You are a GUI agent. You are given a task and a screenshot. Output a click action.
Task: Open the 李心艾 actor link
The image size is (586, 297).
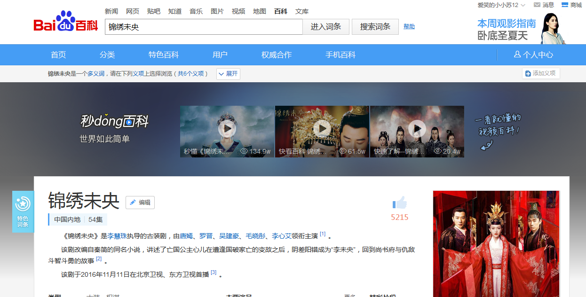(x=282, y=236)
